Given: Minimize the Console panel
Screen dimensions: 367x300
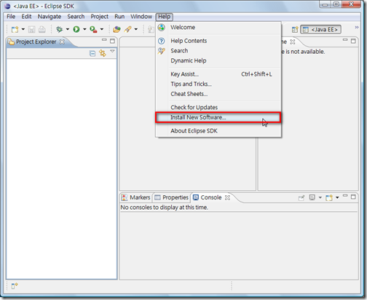Looking at the screenshot, I should click(x=345, y=196).
